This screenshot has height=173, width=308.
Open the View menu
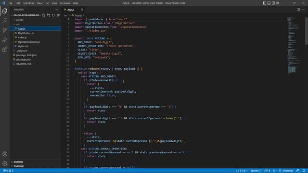click(39, 3)
